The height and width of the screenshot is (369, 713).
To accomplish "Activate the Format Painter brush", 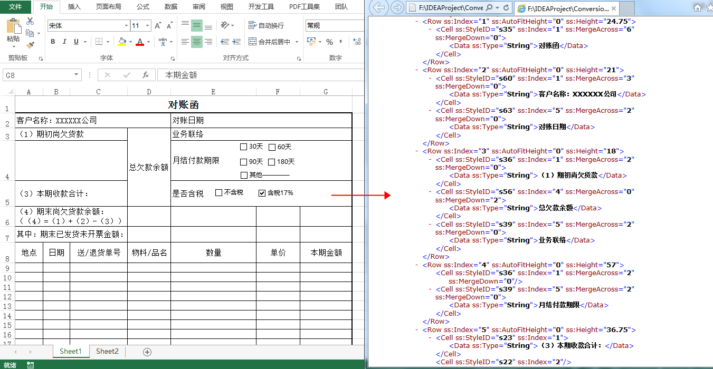I will click(x=30, y=45).
